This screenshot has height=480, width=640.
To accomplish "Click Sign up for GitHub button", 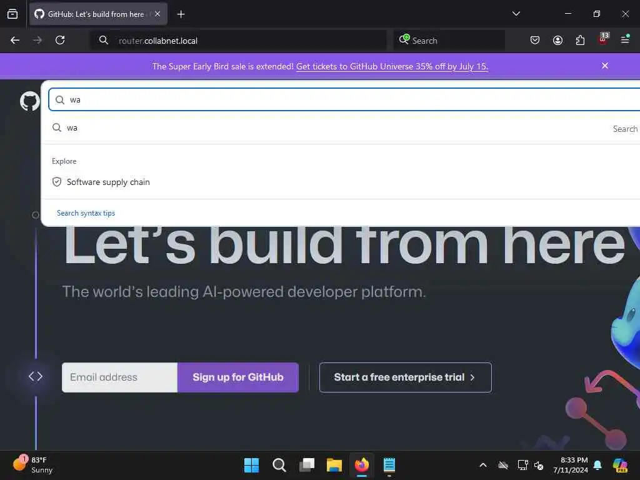I will (238, 377).
